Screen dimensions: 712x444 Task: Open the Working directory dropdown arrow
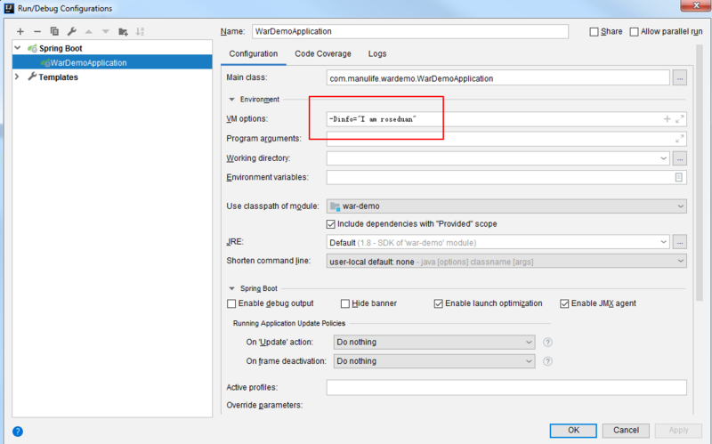click(663, 158)
